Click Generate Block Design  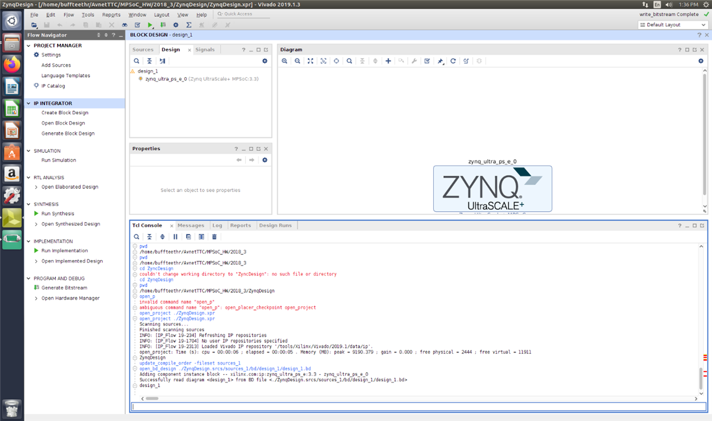[x=68, y=134]
